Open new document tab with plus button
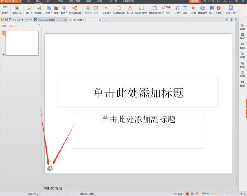 click(105, 20)
